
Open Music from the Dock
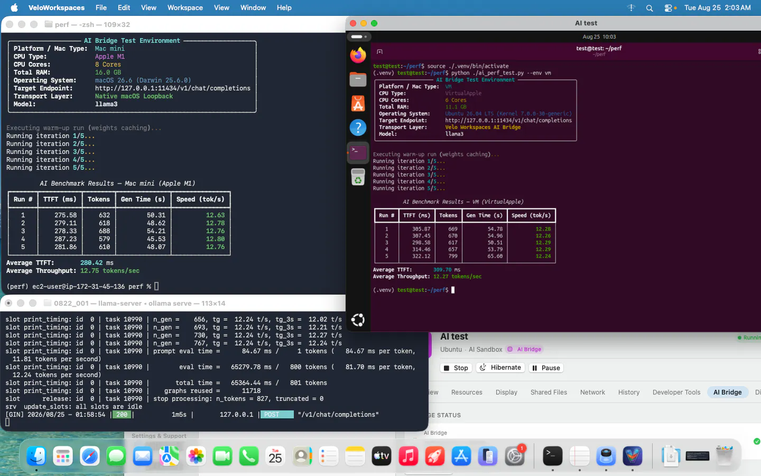pos(409,456)
